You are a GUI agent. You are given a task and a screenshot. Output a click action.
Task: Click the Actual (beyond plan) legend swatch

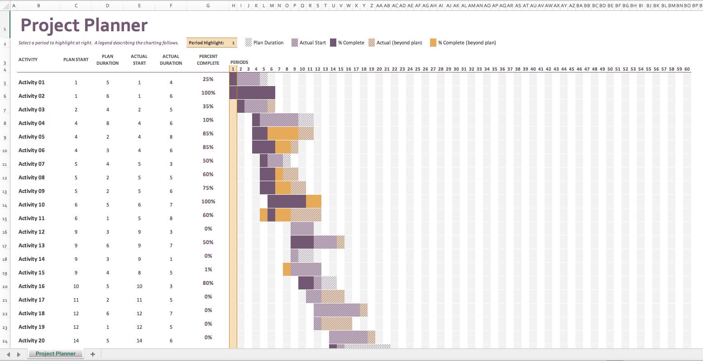[373, 42]
